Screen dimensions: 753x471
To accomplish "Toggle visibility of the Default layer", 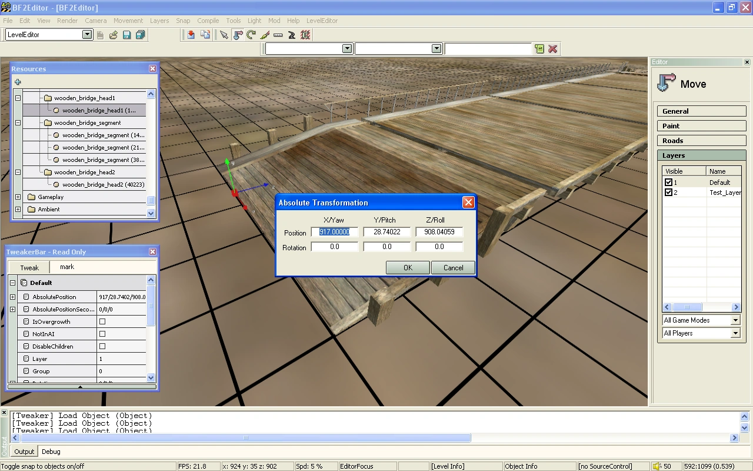I will pyautogui.click(x=668, y=183).
